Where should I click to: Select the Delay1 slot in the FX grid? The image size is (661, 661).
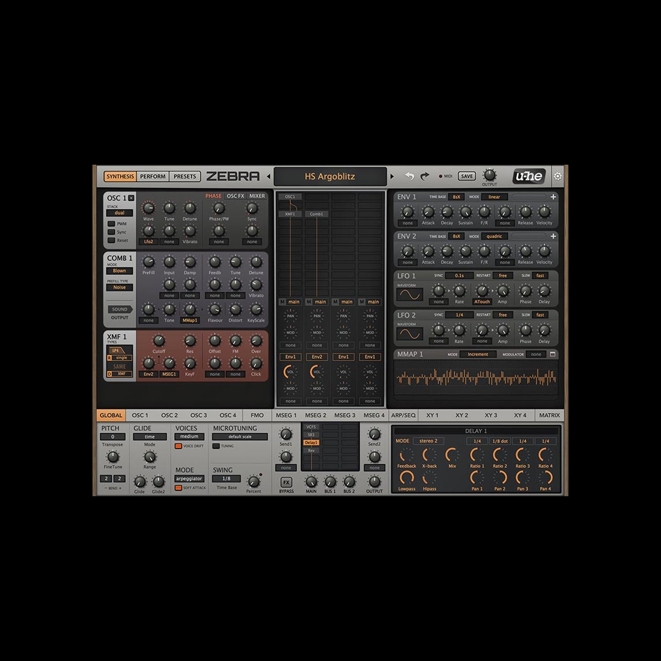[x=311, y=443]
